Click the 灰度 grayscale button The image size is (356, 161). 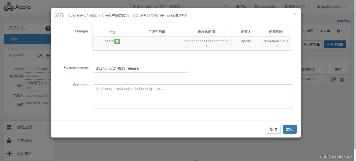(x=325, y=31)
